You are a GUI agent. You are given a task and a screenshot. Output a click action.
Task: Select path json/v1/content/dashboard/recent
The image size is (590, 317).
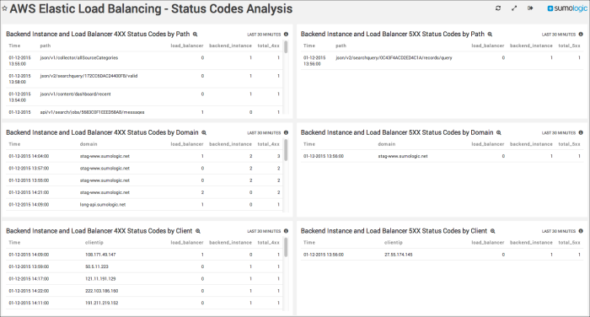[75, 94]
